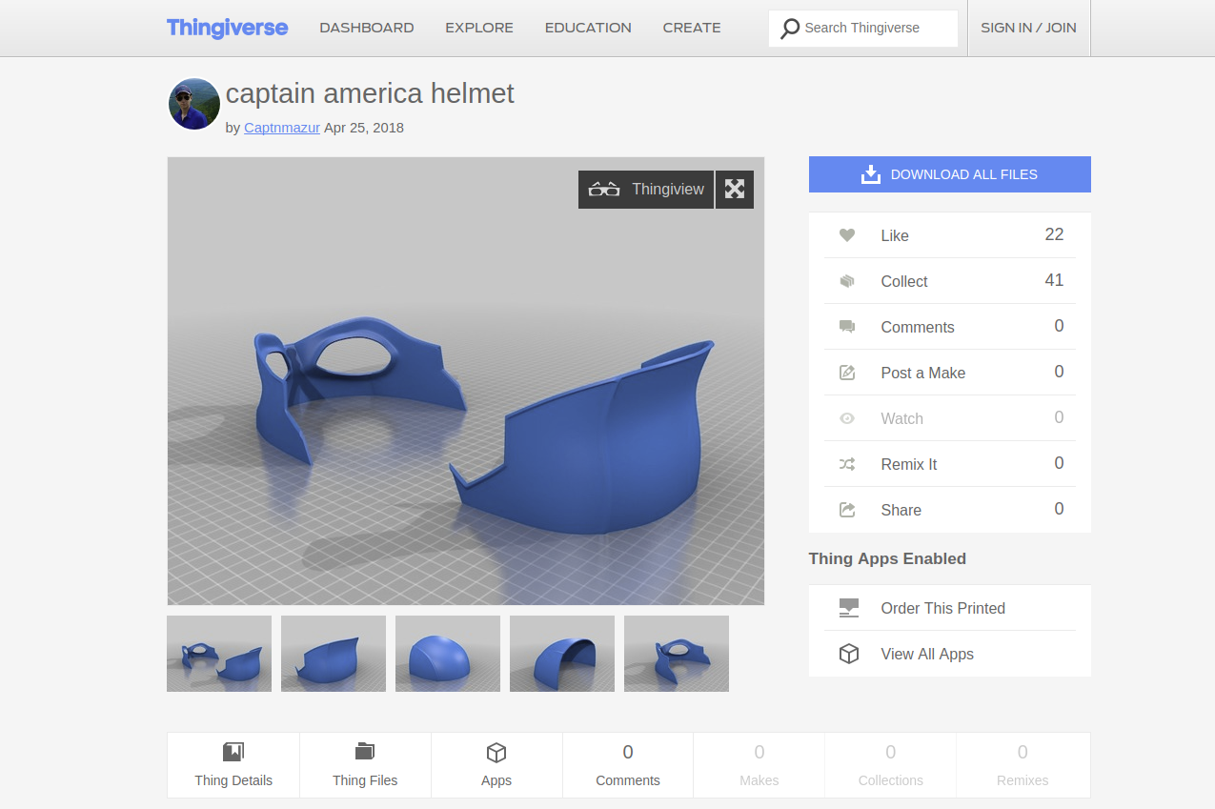The height and width of the screenshot is (809, 1215).
Task: Open the Makes tab
Action: [x=759, y=765]
